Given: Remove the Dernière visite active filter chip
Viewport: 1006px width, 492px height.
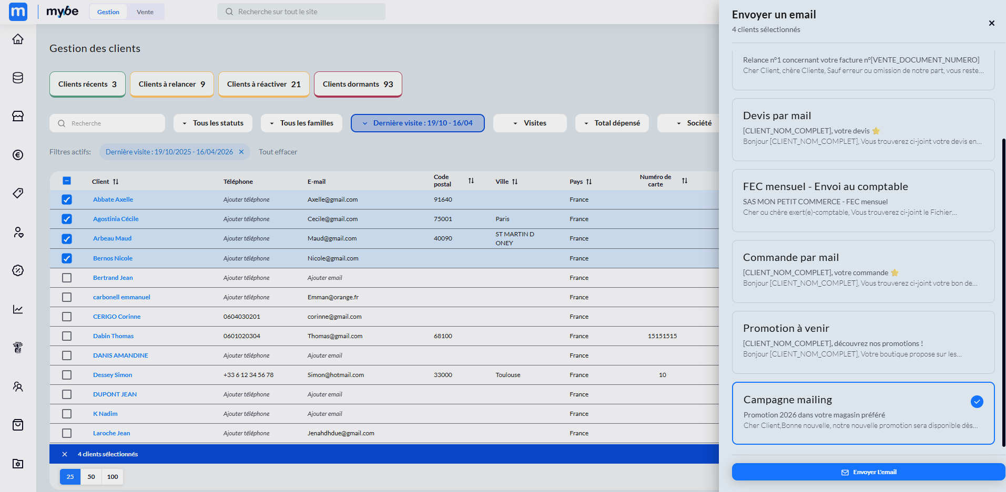Looking at the screenshot, I should (241, 152).
